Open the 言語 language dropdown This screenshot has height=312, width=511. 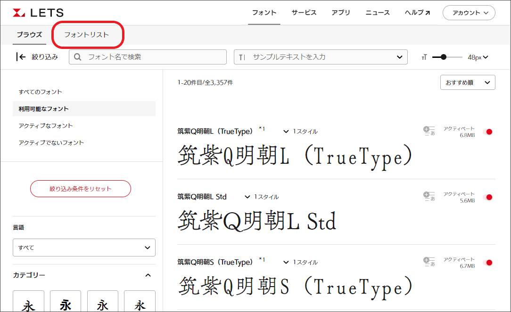84,248
